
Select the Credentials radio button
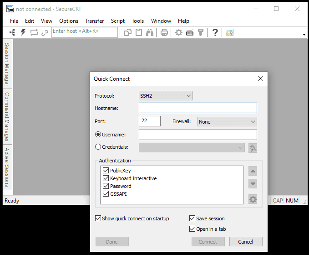coord(98,147)
